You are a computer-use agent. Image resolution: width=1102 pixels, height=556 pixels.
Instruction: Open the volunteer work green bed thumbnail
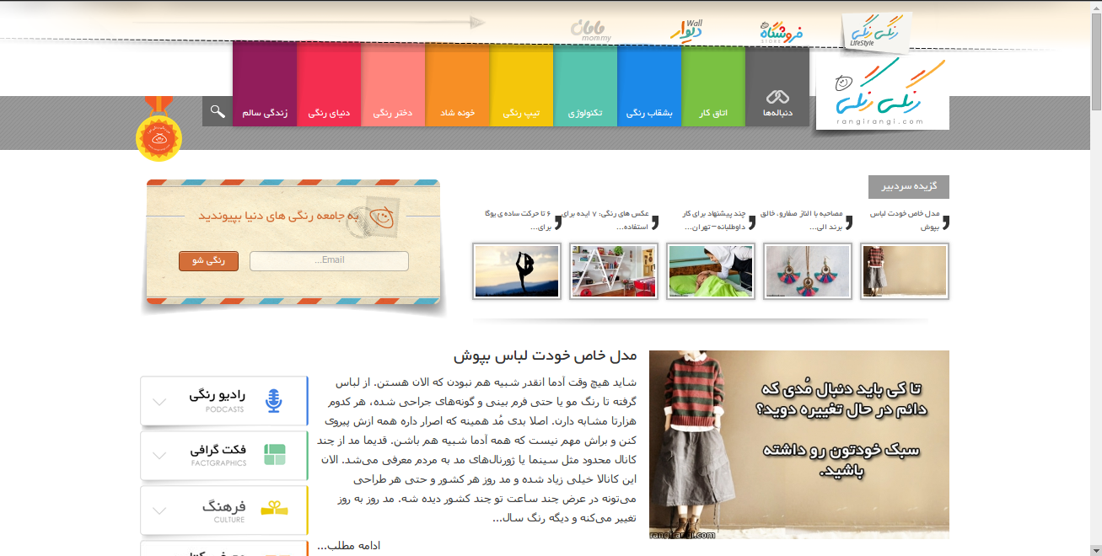pyautogui.click(x=711, y=271)
